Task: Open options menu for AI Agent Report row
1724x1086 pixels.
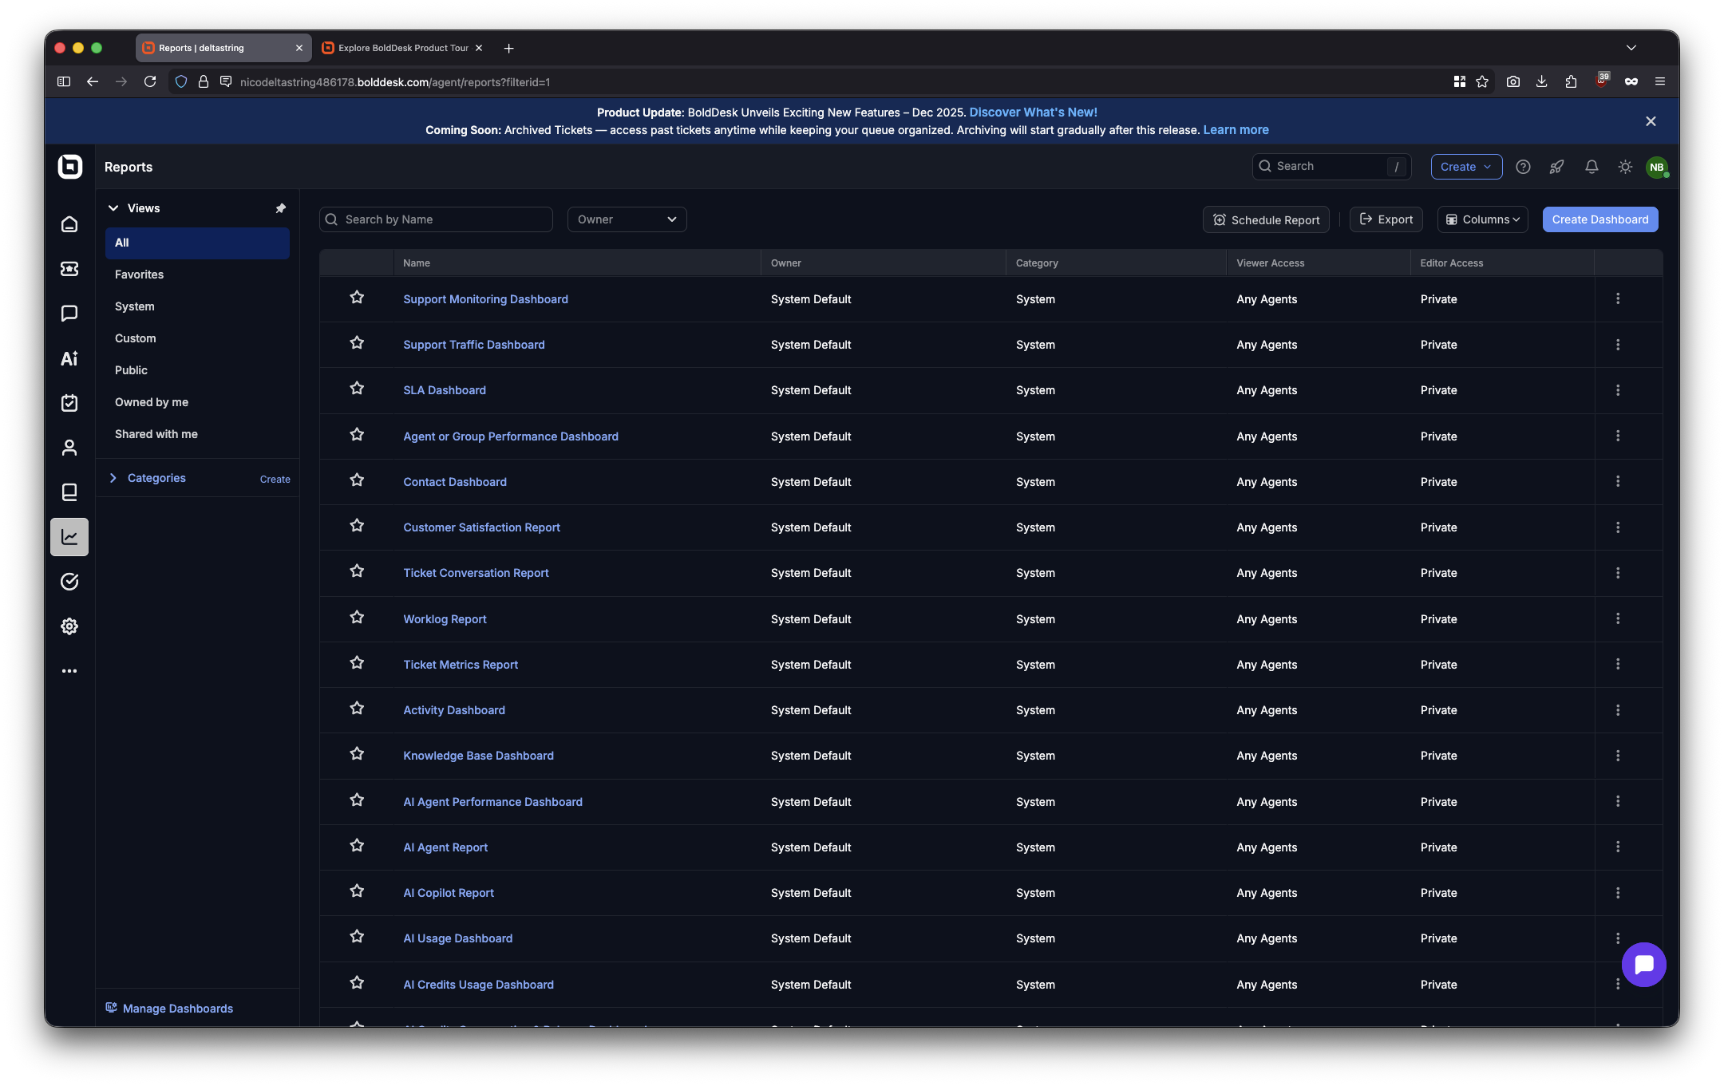Action: click(x=1618, y=847)
